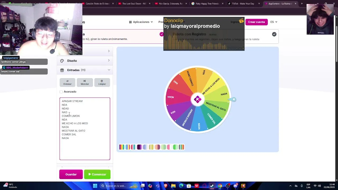Click the COMER LIMON entry line
The image size is (338, 190).
71,116
